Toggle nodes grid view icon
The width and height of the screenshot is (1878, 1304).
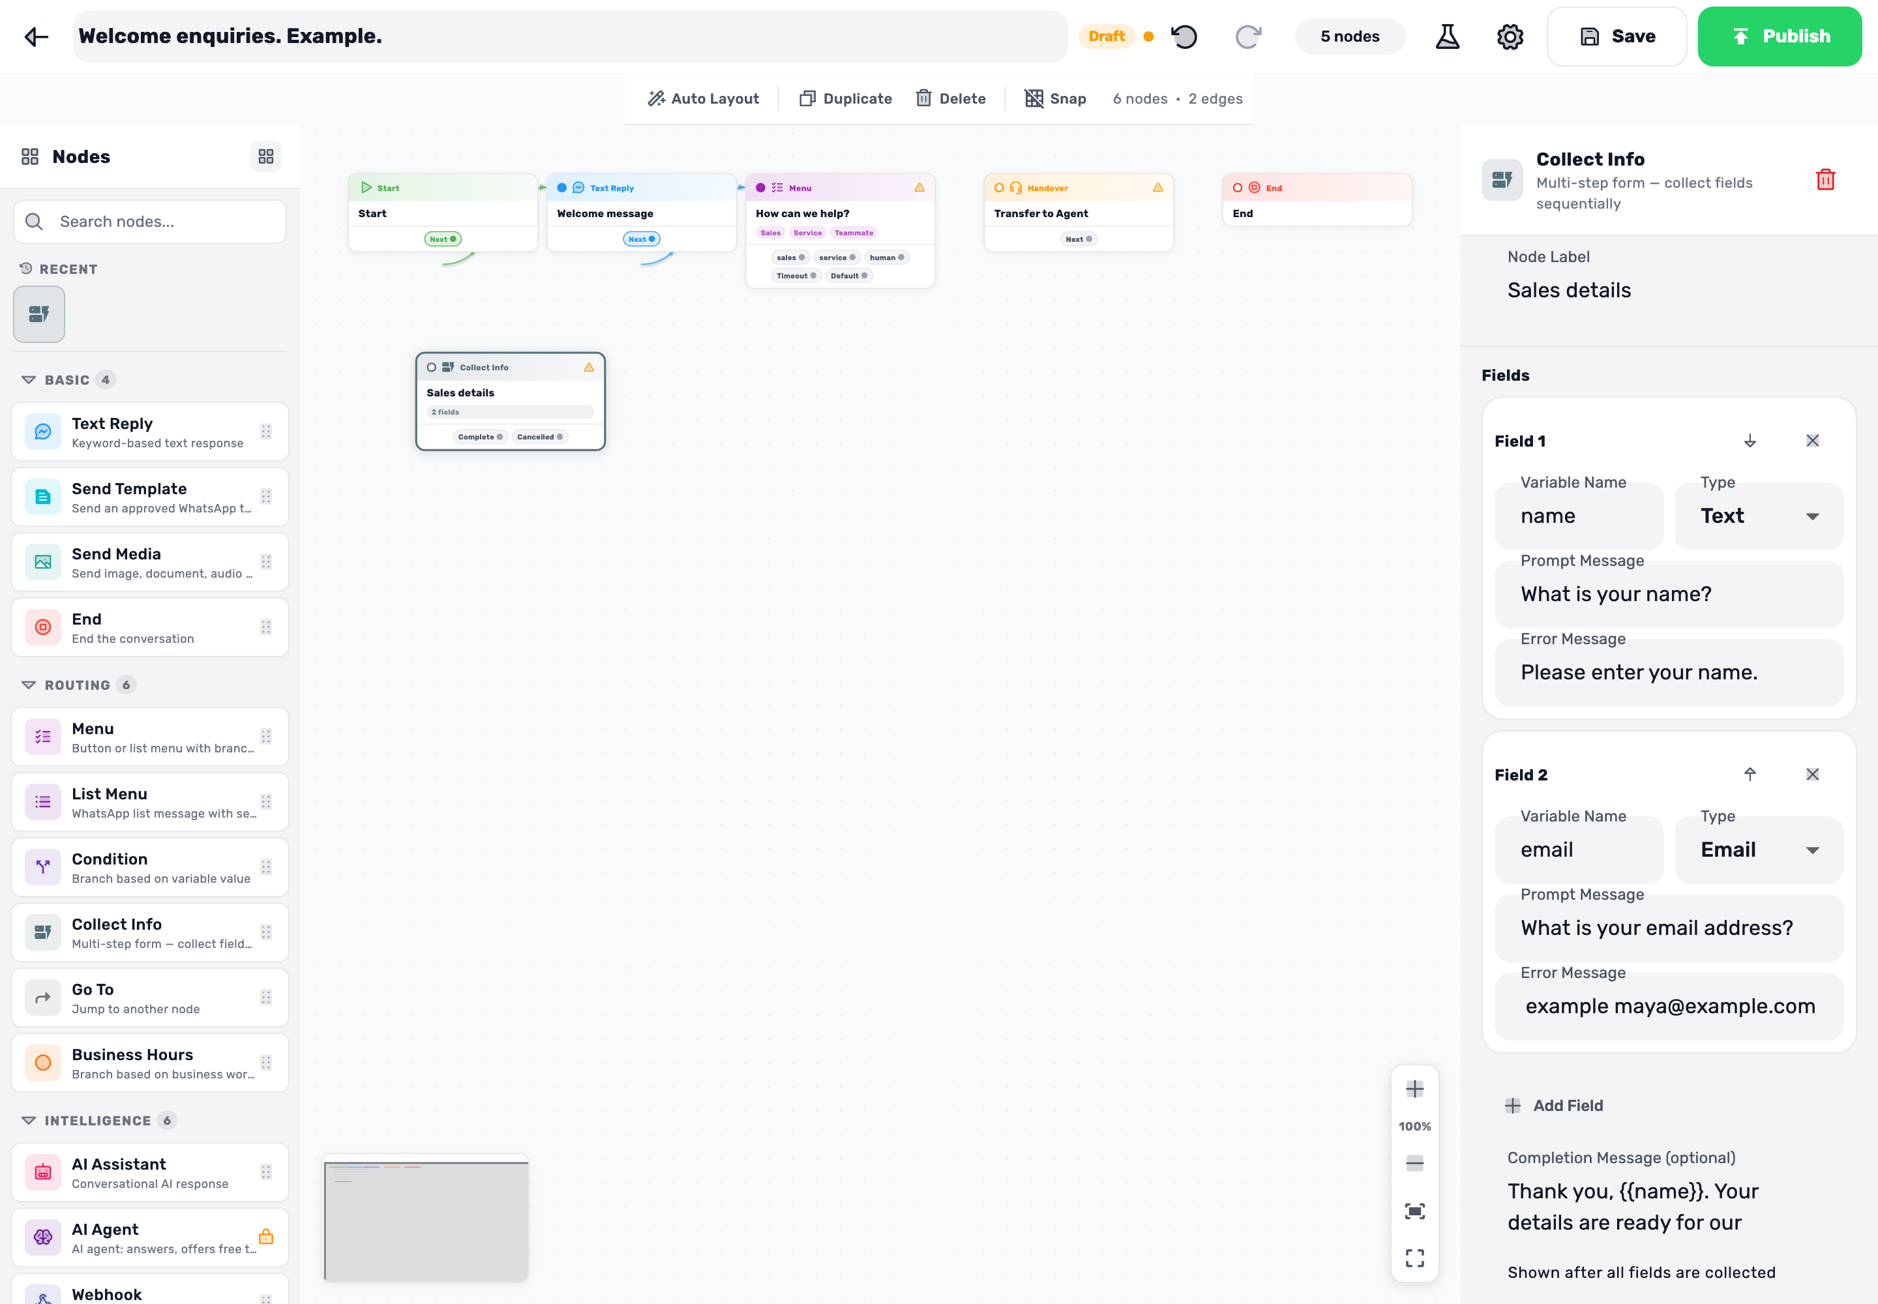pos(265,156)
